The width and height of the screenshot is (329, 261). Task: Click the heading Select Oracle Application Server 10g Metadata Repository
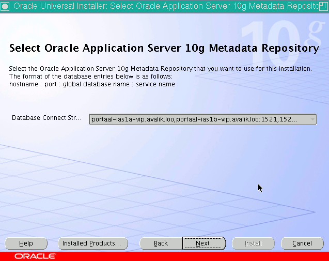click(x=164, y=48)
